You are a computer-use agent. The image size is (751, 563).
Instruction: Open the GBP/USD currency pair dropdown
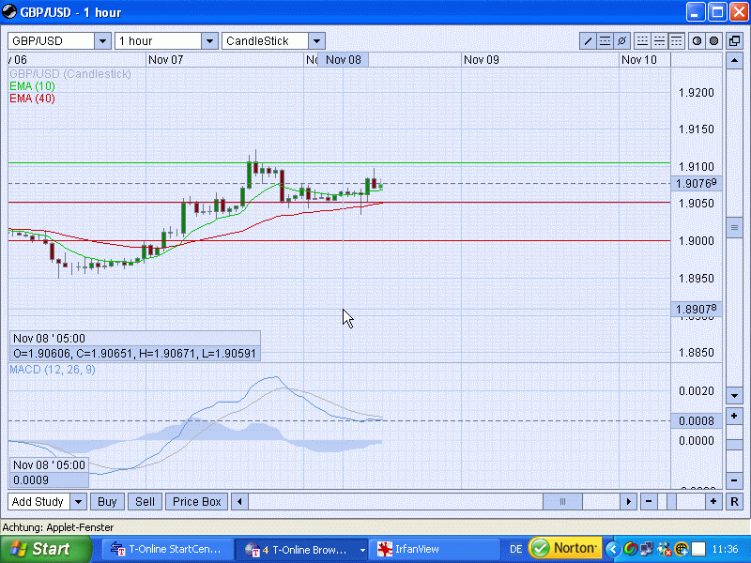pyautogui.click(x=102, y=41)
